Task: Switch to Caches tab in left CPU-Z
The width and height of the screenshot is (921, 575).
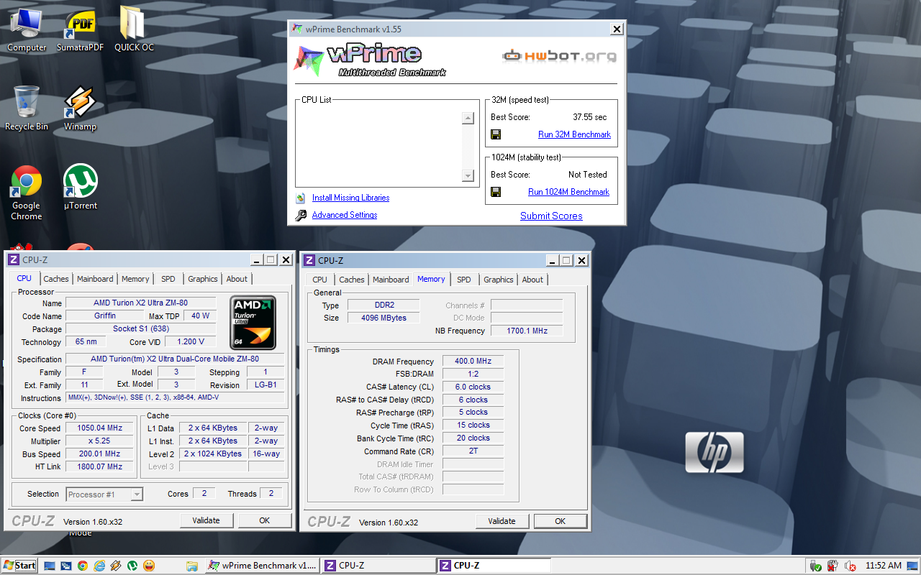Action: (56, 279)
